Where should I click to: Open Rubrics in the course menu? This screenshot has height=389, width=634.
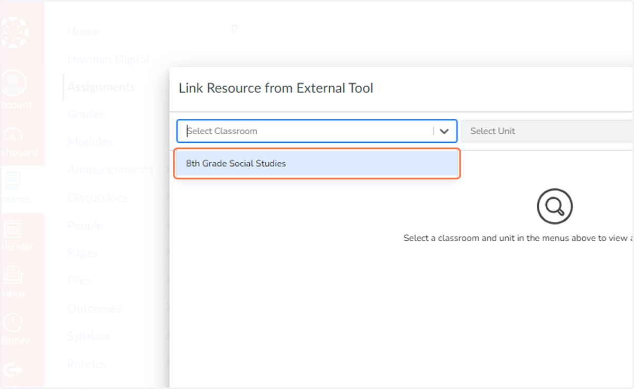pyautogui.click(x=87, y=364)
